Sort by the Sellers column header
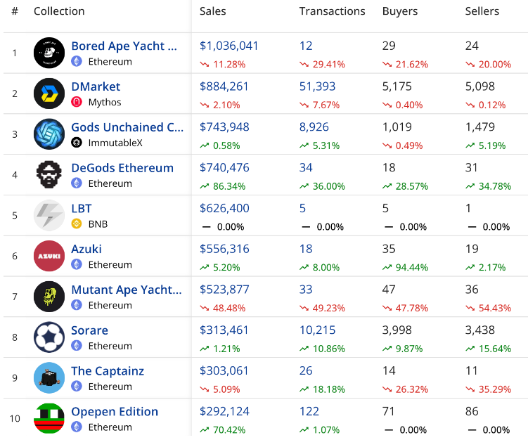528x440 pixels. click(482, 11)
